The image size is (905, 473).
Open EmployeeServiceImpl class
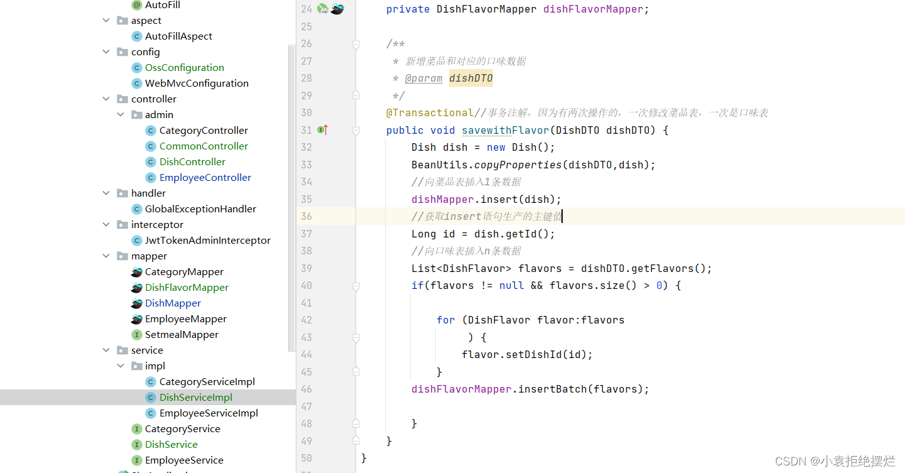(x=209, y=413)
